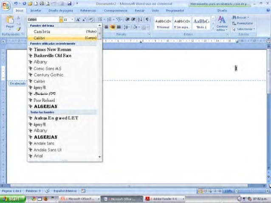This screenshot has width=271, height=203.
Task: Apply the Normal style
Action: coord(163,24)
